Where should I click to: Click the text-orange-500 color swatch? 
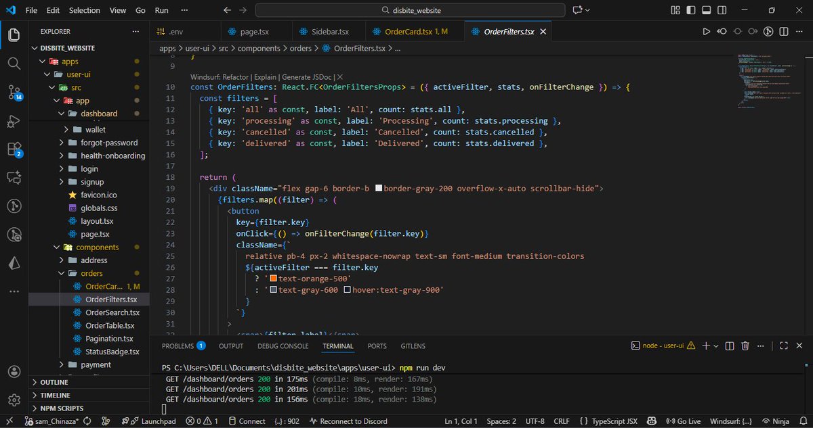tap(273, 279)
